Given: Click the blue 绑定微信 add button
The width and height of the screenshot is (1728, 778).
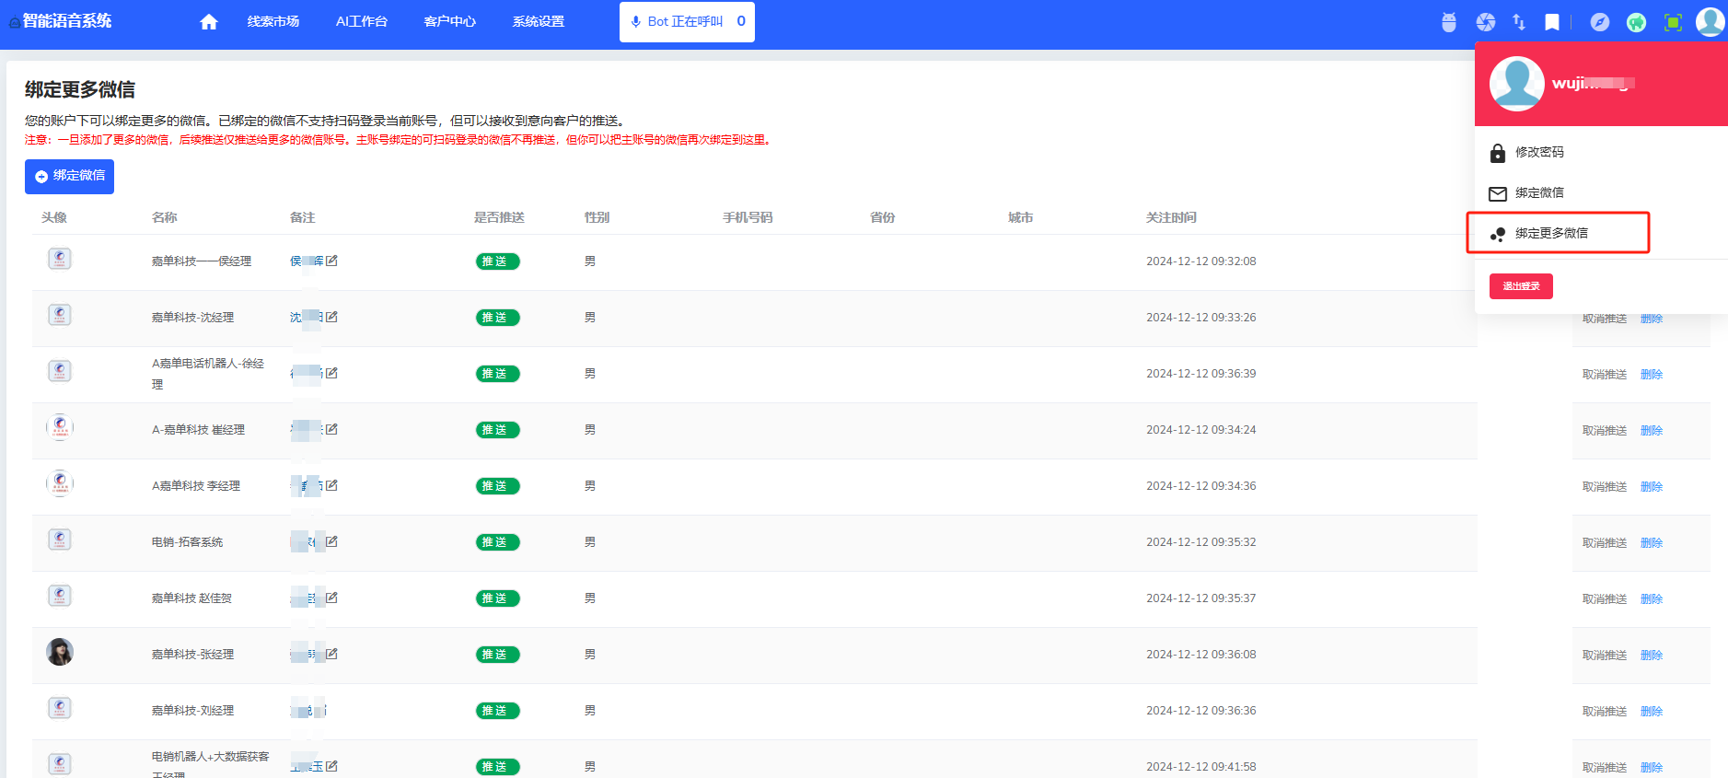Looking at the screenshot, I should point(69,176).
